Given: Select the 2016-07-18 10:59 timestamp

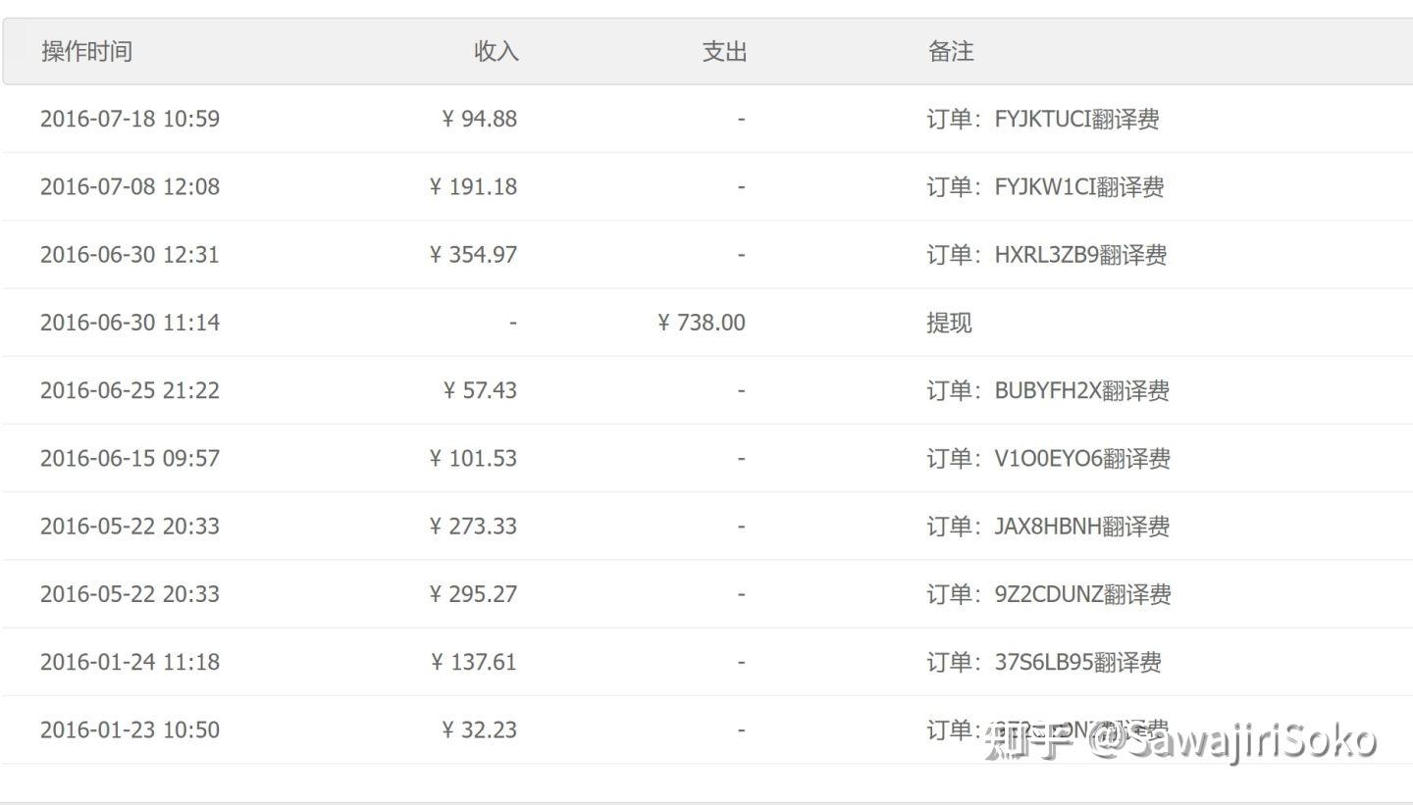Looking at the screenshot, I should (130, 120).
